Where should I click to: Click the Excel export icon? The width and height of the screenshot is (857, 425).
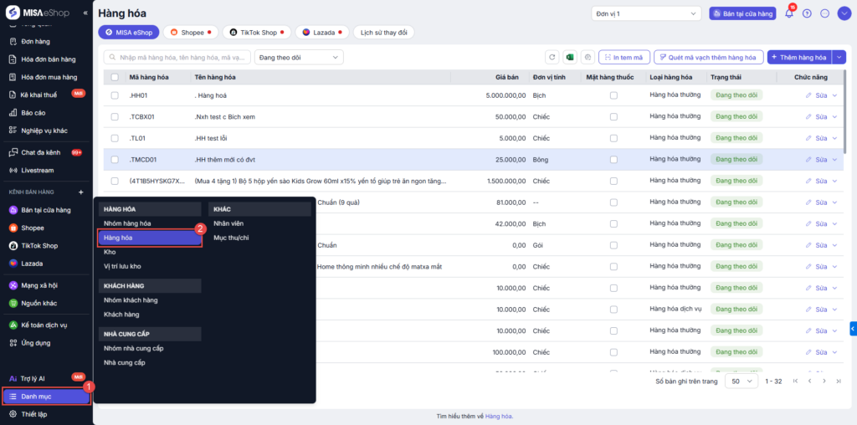pyautogui.click(x=570, y=57)
